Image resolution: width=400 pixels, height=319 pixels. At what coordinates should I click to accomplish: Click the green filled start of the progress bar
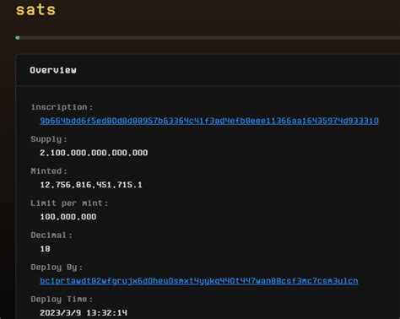pyautogui.click(x=18, y=38)
